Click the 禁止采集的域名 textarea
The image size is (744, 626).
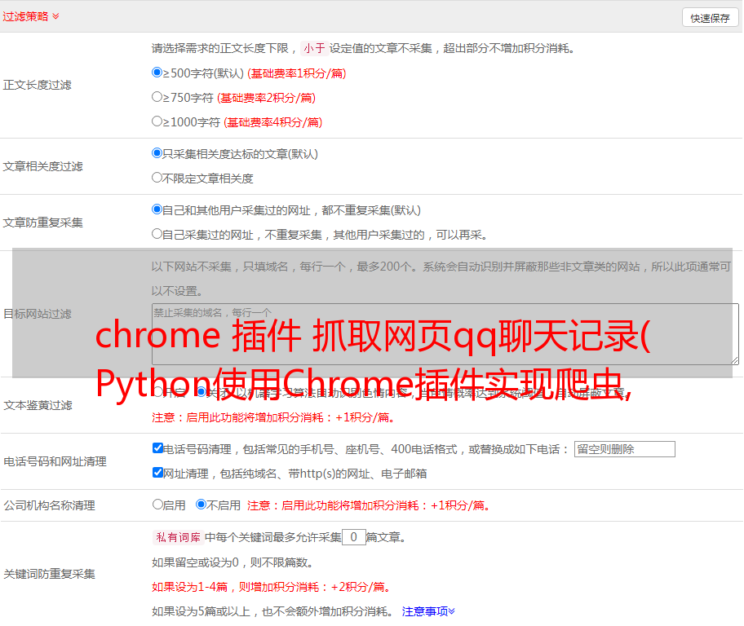[x=445, y=334]
